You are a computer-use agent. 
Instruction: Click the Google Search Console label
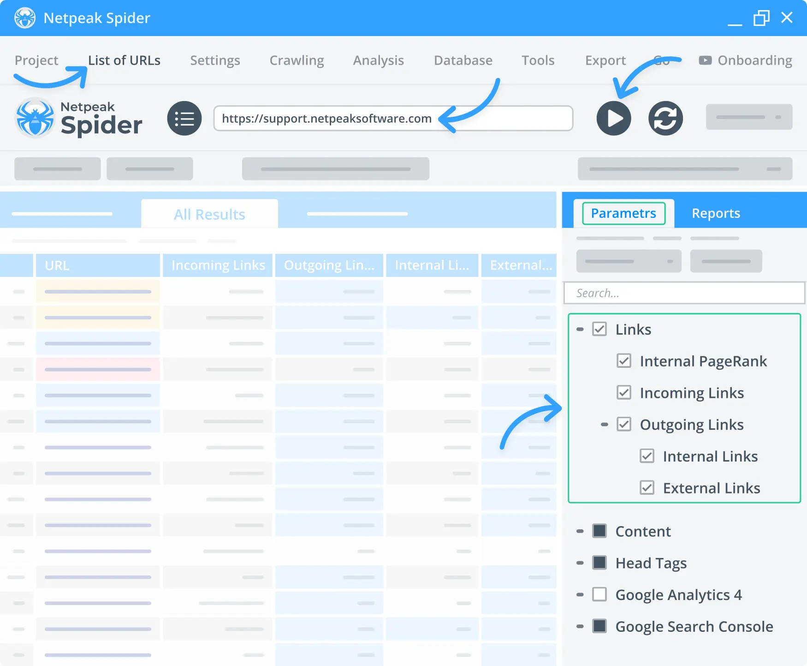click(694, 626)
